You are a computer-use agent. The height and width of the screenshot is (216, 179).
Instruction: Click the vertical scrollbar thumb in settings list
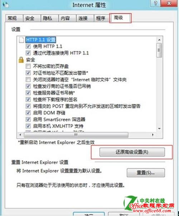pos(159,50)
